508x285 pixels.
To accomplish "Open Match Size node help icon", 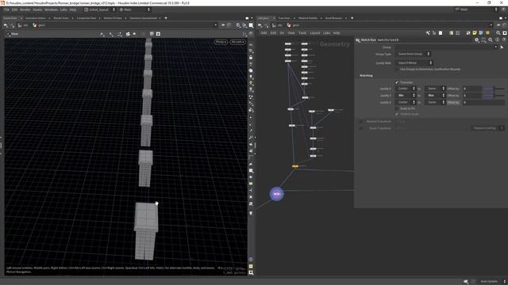I will 504,40.
